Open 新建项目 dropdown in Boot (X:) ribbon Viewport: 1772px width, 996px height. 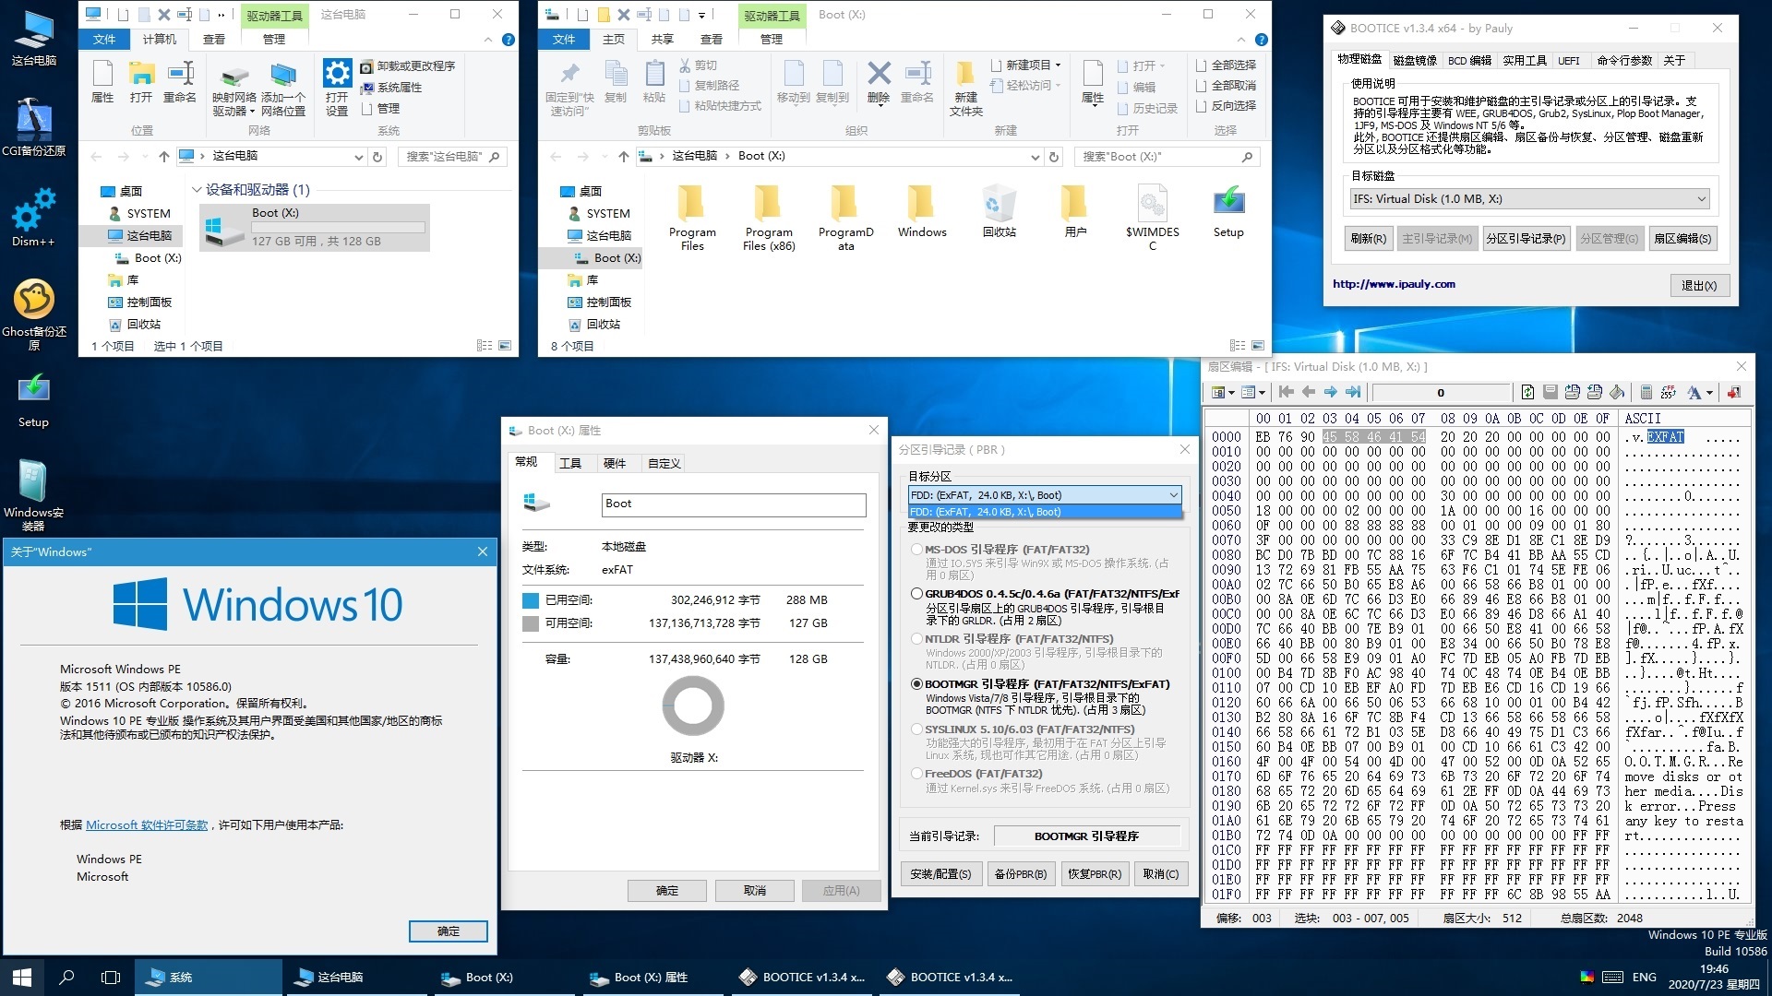point(1026,65)
